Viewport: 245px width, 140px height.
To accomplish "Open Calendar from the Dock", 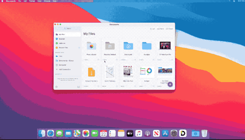I will pos(104,133).
